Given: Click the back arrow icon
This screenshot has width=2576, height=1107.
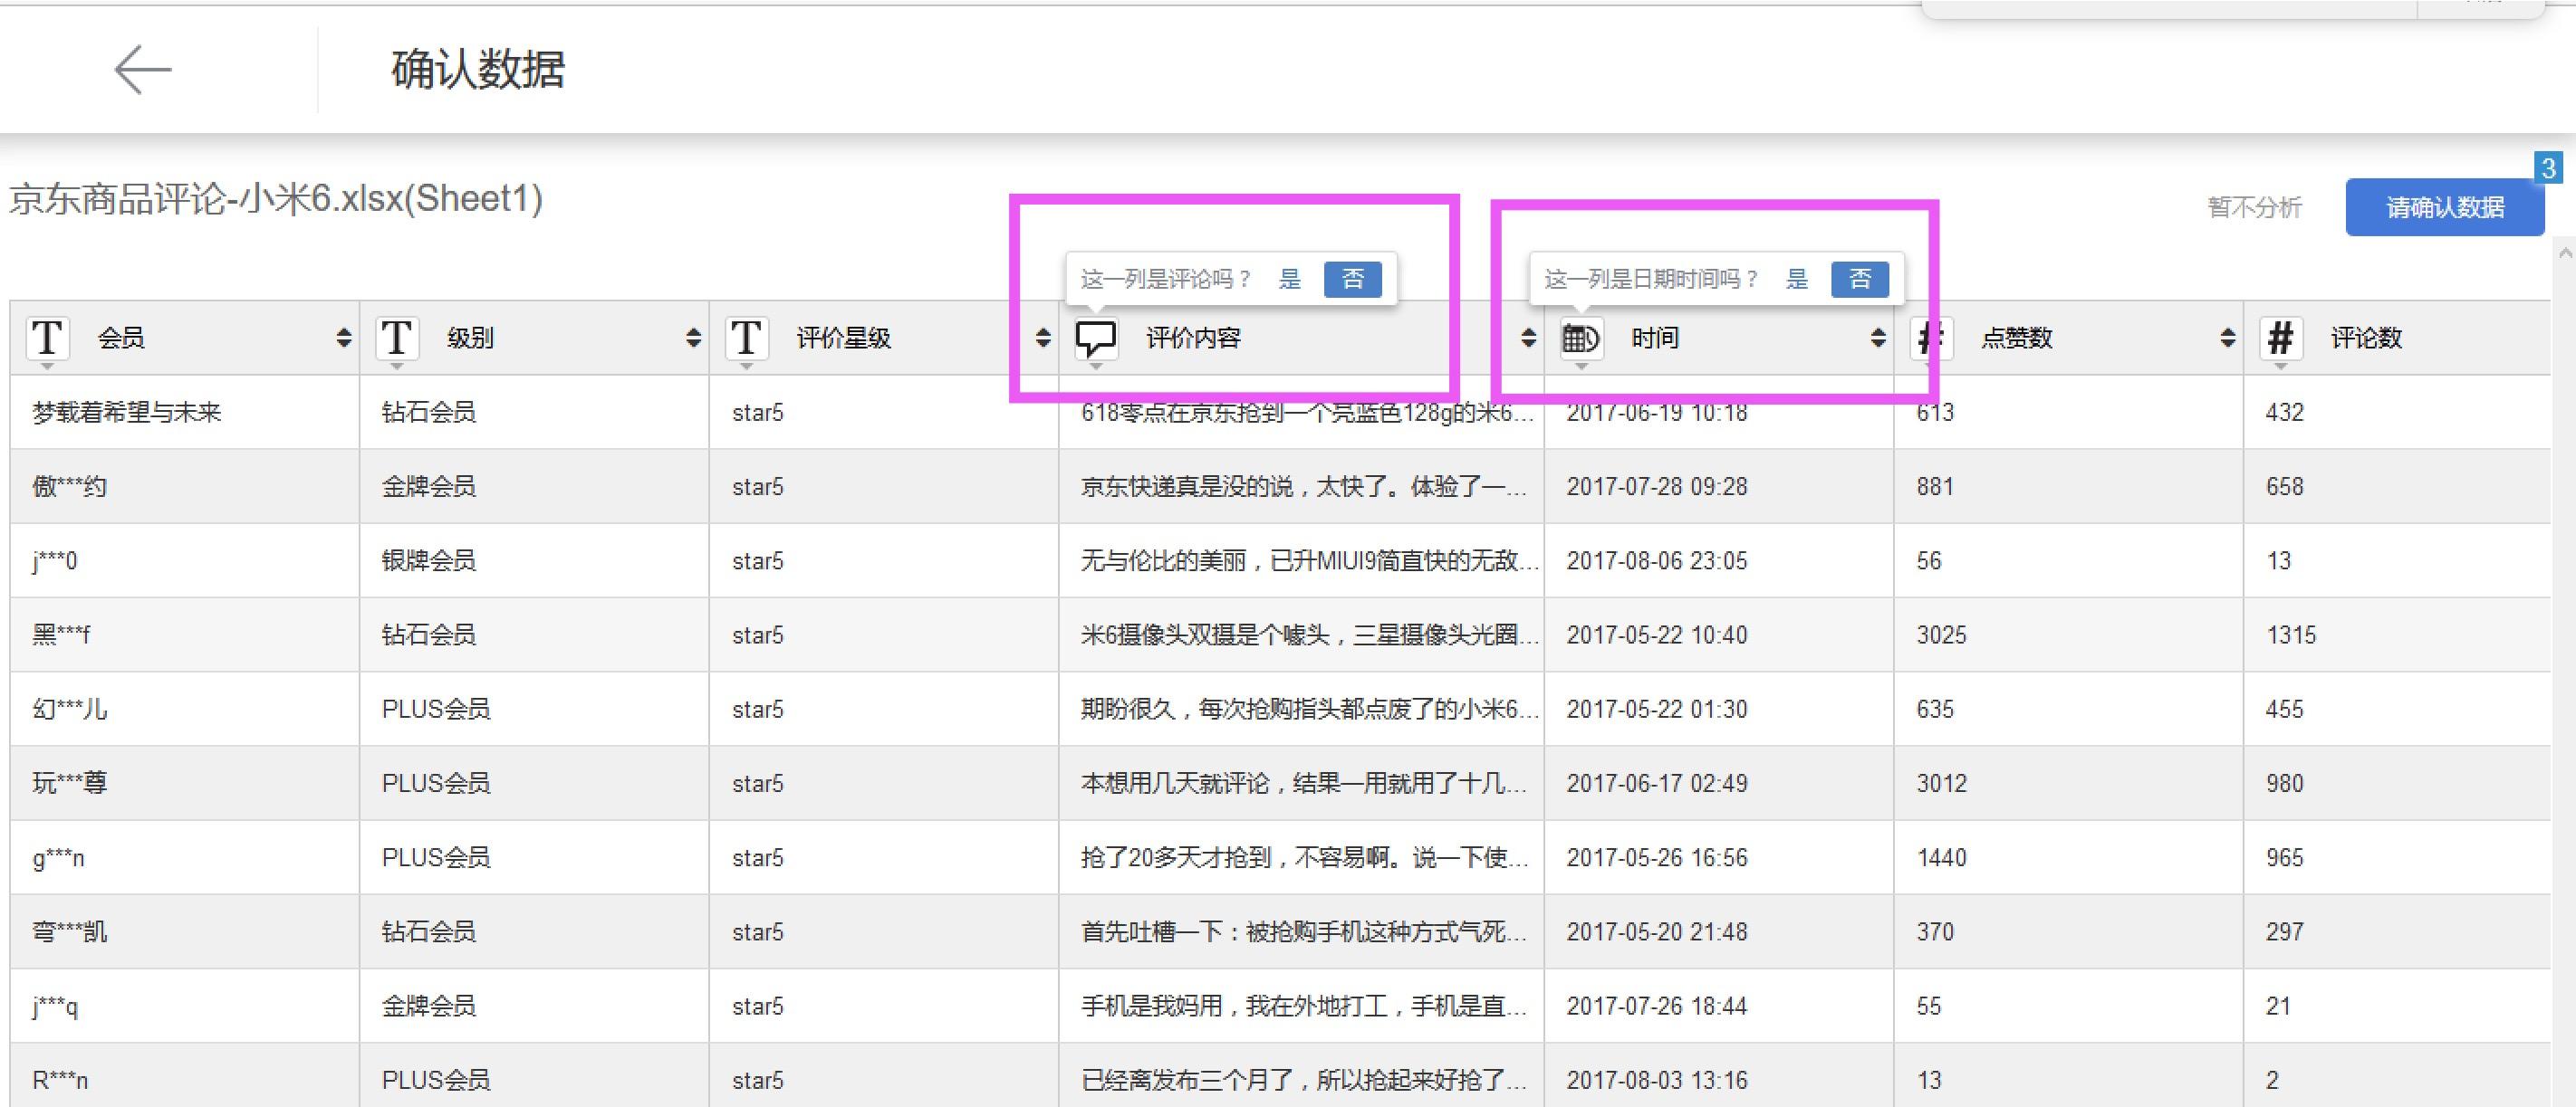Looking at the screenshot, I should click(143, 70).
